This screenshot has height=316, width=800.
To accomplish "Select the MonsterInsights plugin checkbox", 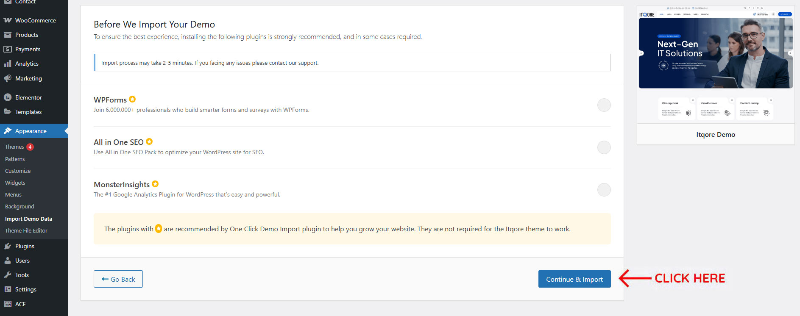I will (604, 190).
